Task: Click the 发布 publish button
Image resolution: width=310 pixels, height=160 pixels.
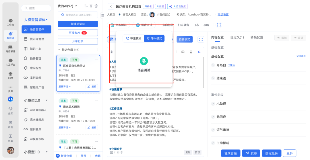Action: [x=251, y=153]
